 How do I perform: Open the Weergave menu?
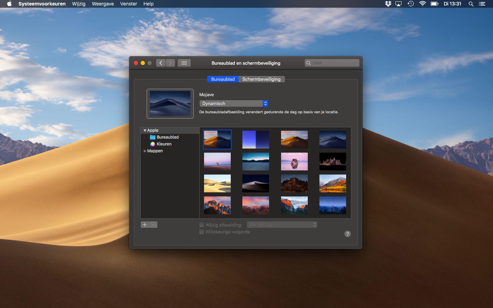[103, 4]
